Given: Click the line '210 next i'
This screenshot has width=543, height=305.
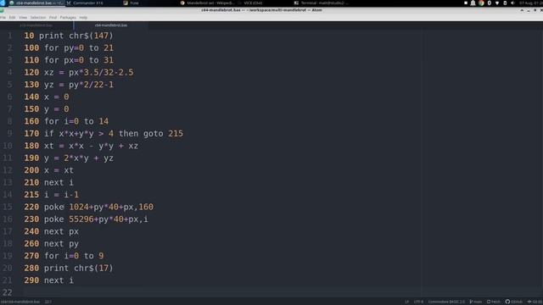Looking at the screenshot, I should click(x=49, y=183).
